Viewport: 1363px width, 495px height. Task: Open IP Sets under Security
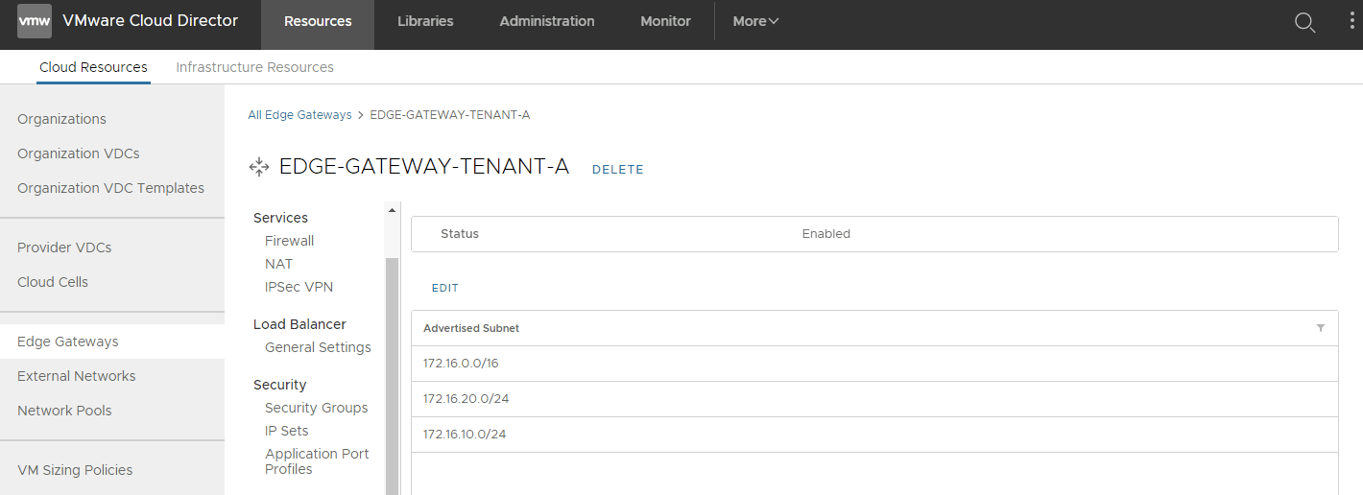point(286,431)
